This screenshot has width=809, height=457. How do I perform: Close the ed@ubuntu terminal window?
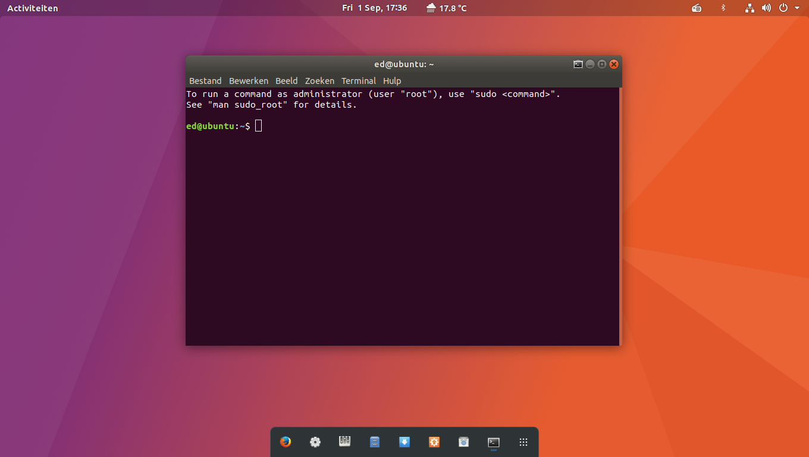click(x=614, y=64)
